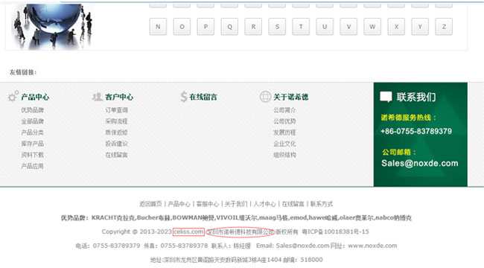Filter brands by letter V
The width and height of the screenshot is (484, 268).
click(x=348, y=27)
